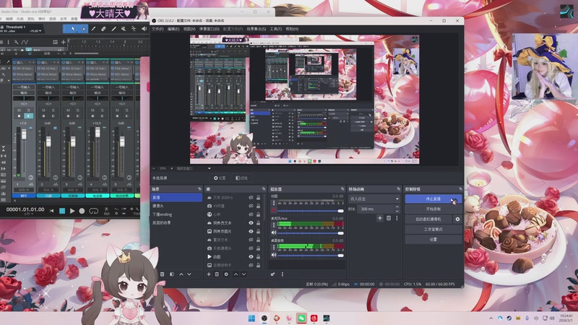Open the 文件(F) menu in OBS
This screenshot has width=578, height=325.
(158, 29)
